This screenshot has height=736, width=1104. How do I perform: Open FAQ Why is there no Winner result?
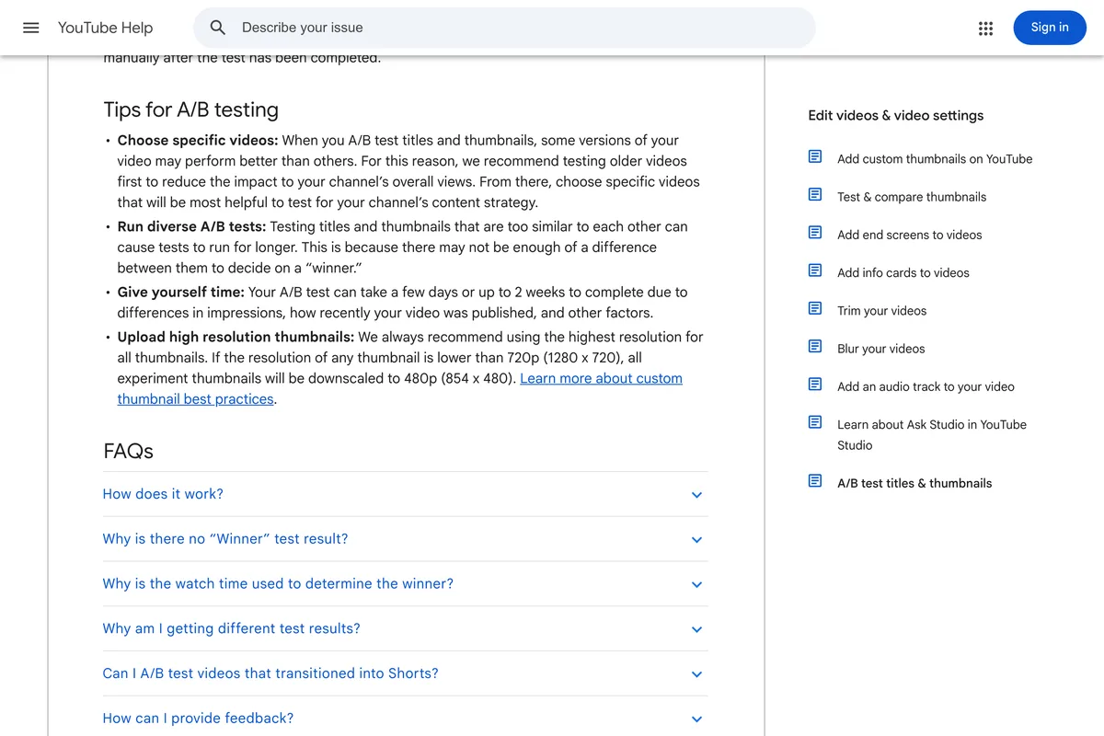coord(406,539)
